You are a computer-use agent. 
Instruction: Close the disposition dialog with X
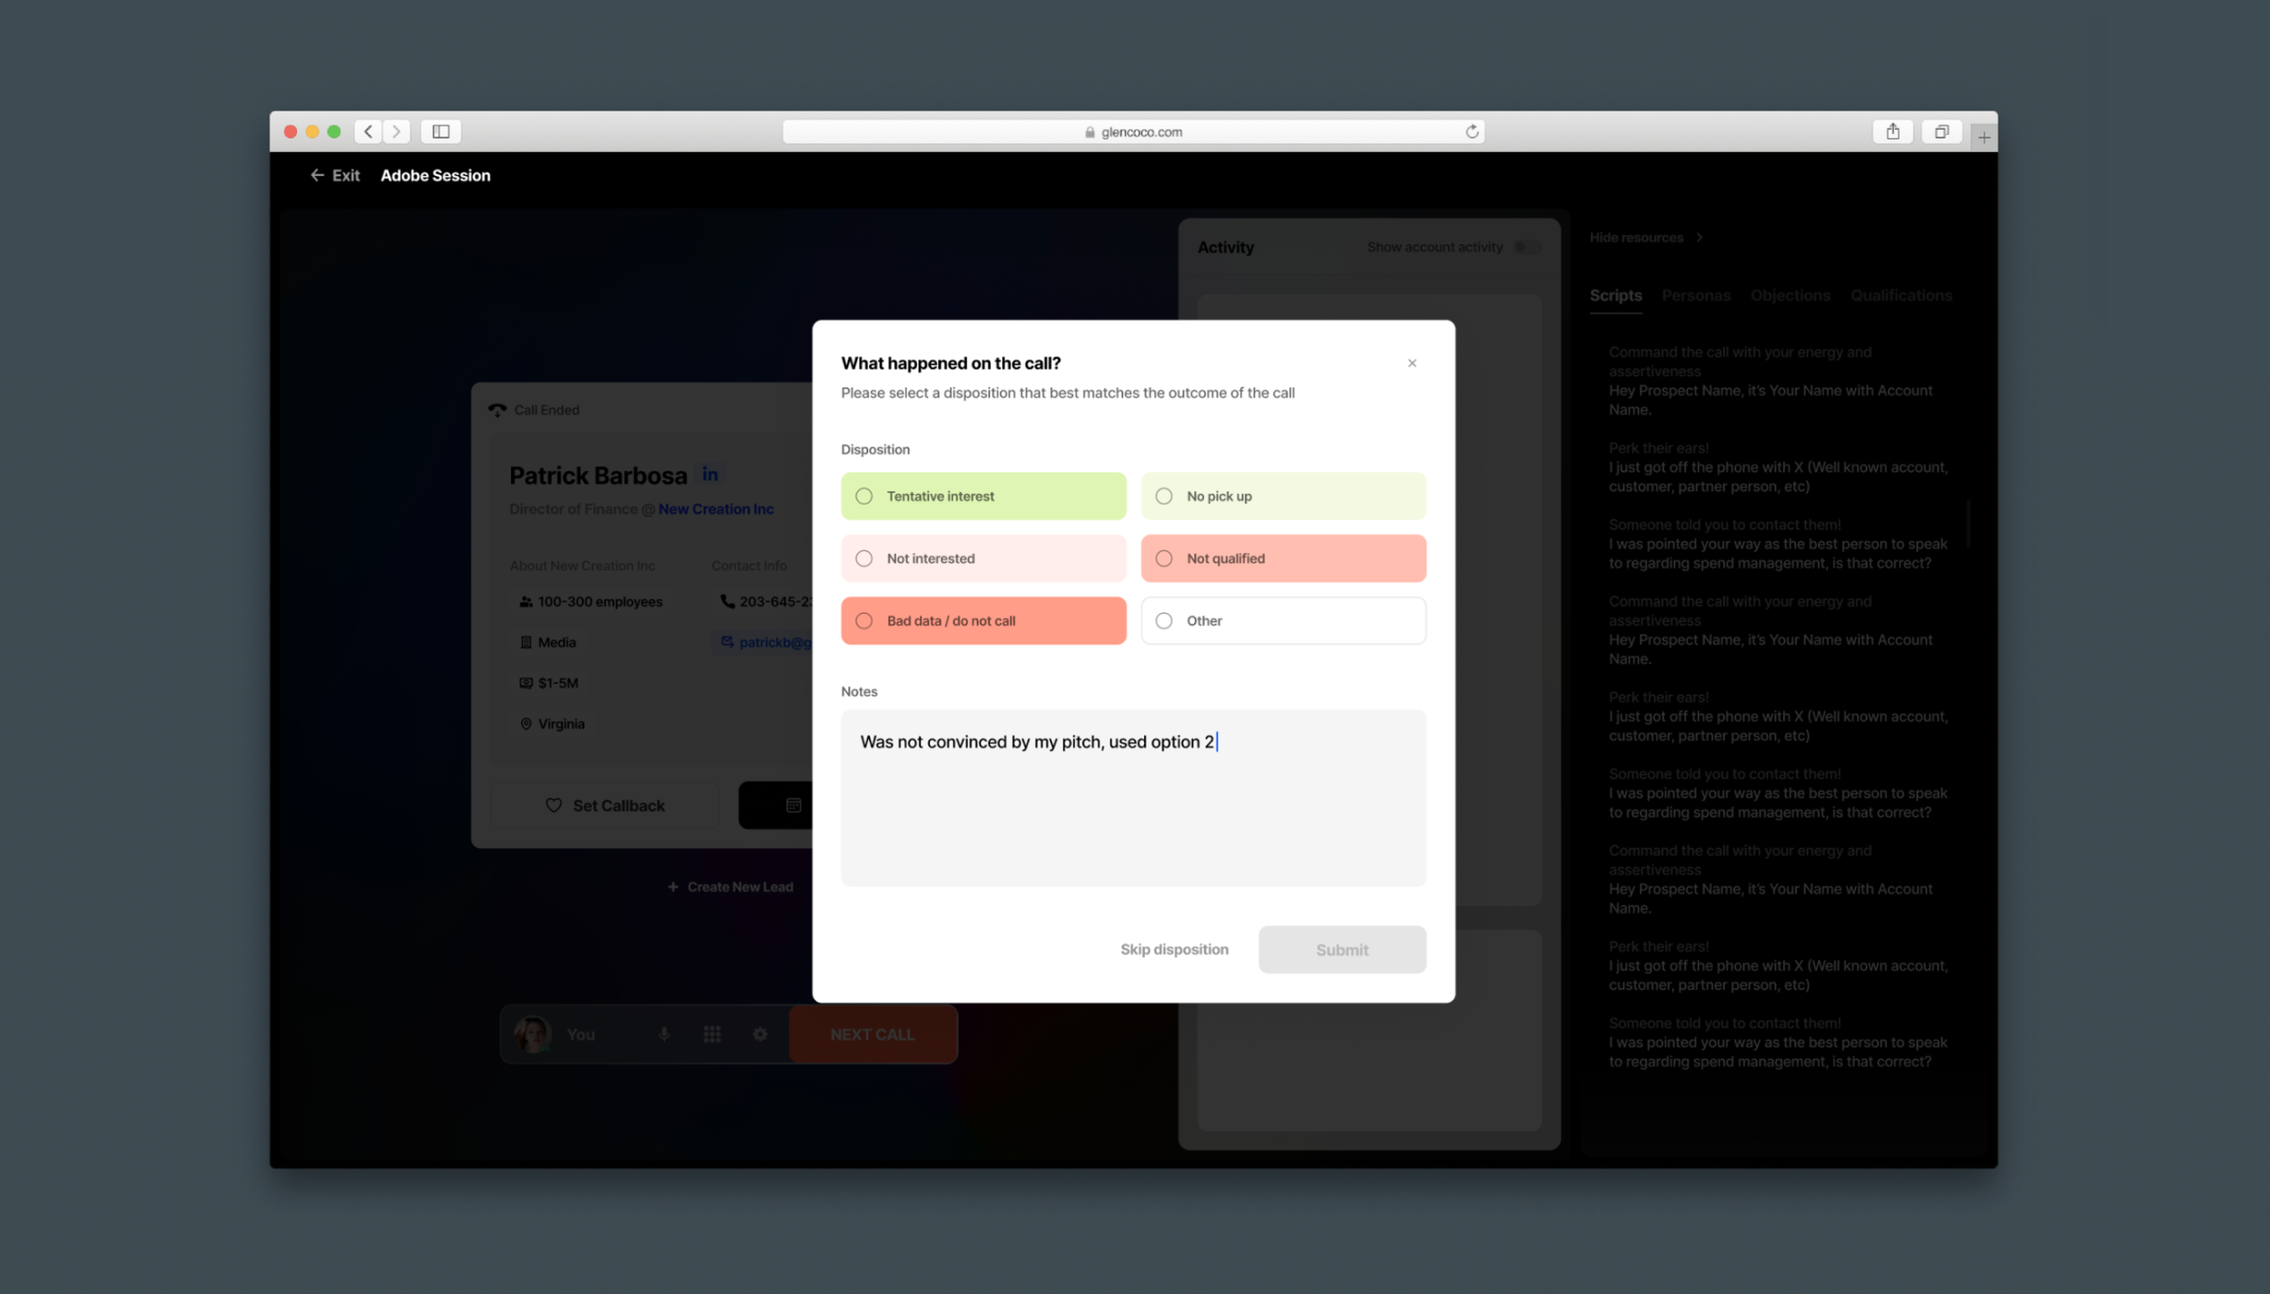[x=1412, y=363]
